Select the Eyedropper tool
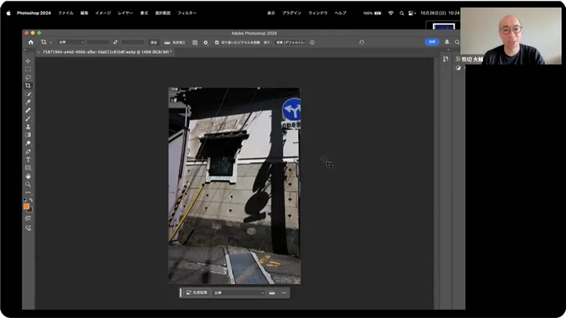The height and width of the screenshot is (318, 566). [28, 102]
